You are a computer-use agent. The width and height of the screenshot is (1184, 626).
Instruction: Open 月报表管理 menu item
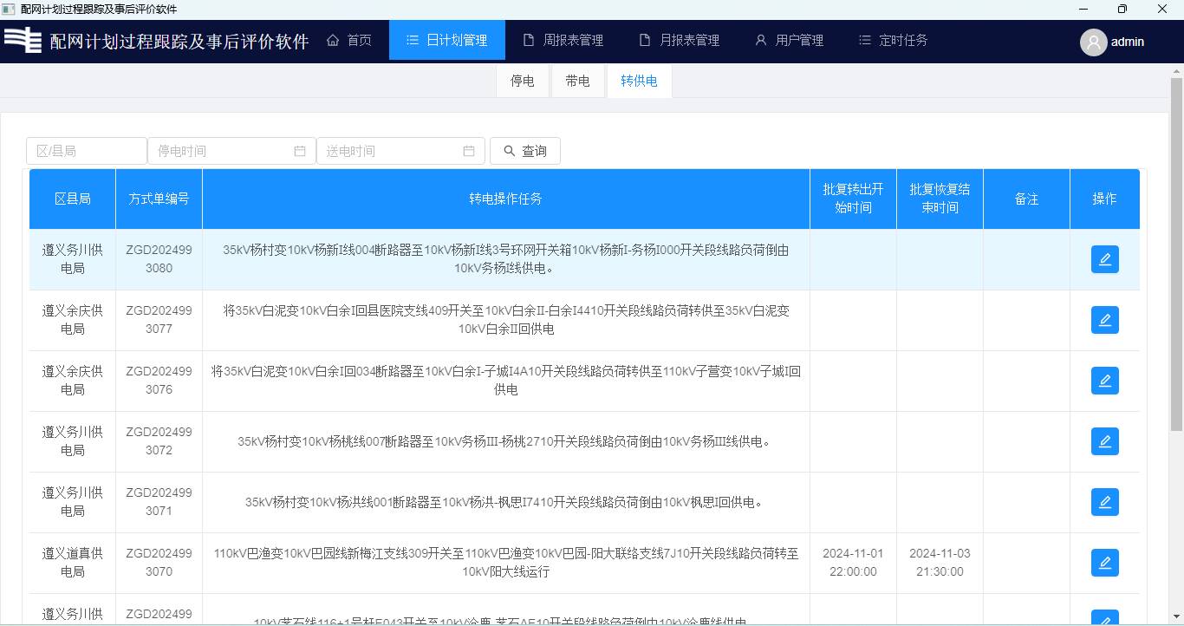[680, 40]
